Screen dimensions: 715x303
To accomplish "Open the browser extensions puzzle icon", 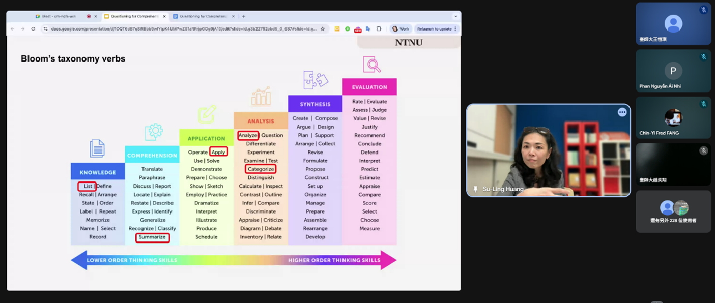I will coord(379,29).
